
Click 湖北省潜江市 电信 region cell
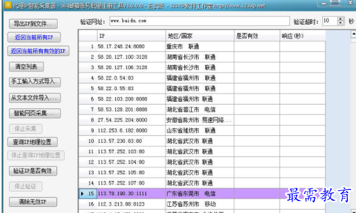pyautogui.click(x=200, y=110)
